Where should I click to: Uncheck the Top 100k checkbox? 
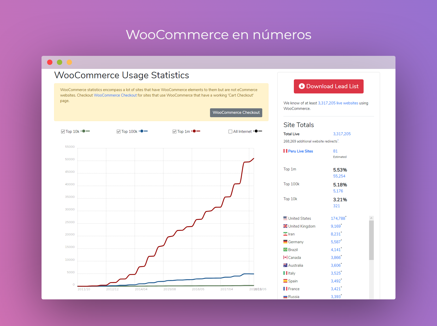(x=119, y=132)
